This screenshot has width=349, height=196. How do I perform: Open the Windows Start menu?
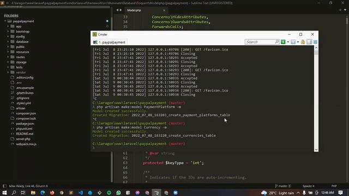[4, 193]
